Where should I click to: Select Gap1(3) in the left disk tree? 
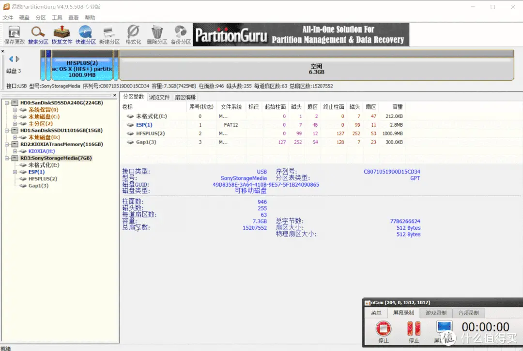38,186
